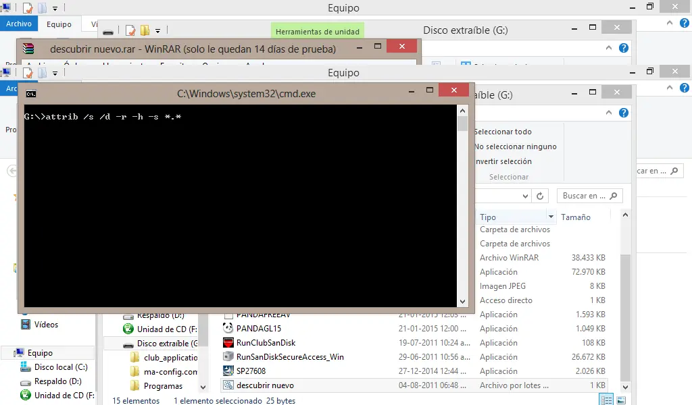Click the command prompt text area
This screenshot has height=405, width=692.
coord(240,205)
